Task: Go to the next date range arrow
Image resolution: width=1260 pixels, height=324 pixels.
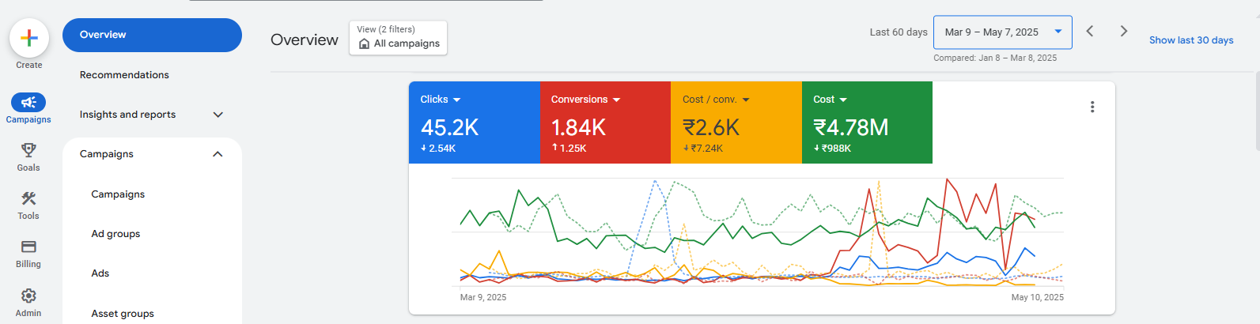Action: (x=1123, y=31)
